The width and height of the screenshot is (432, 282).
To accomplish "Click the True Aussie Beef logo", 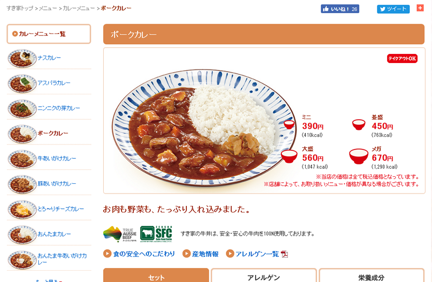I will 120,234.
